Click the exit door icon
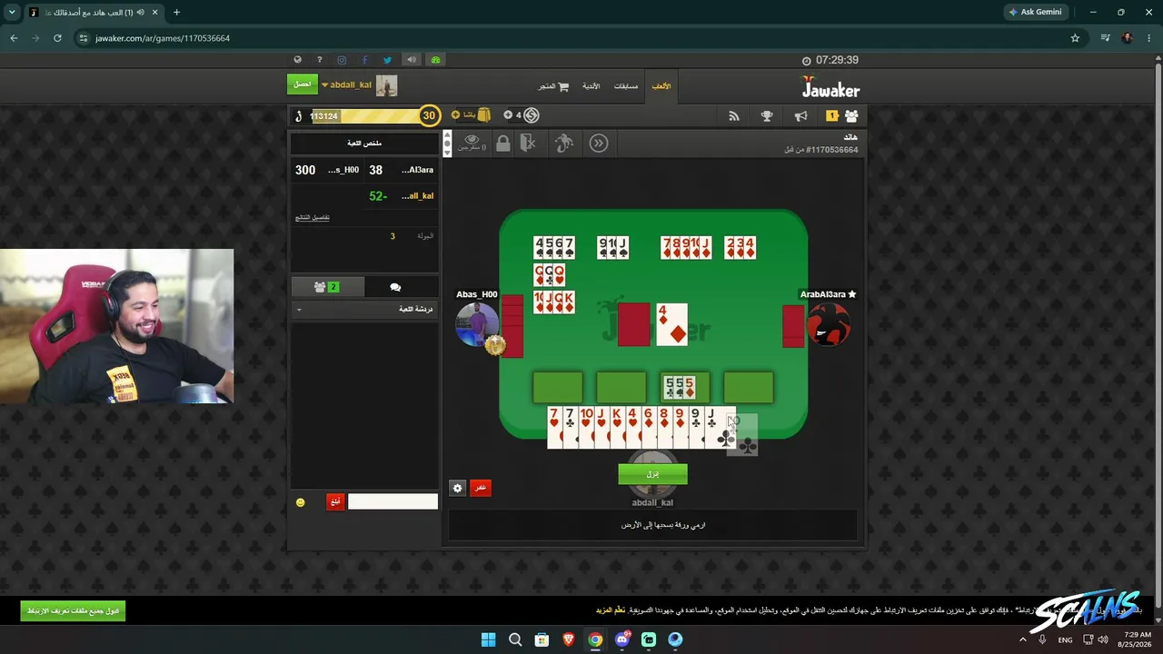Screen dimensions: 1163x654 point(528,143)
